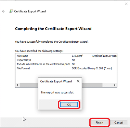The image size is (130, 128).
Task: Click the Certificate Export Wizard window title text
Action: tap(30, 11)
